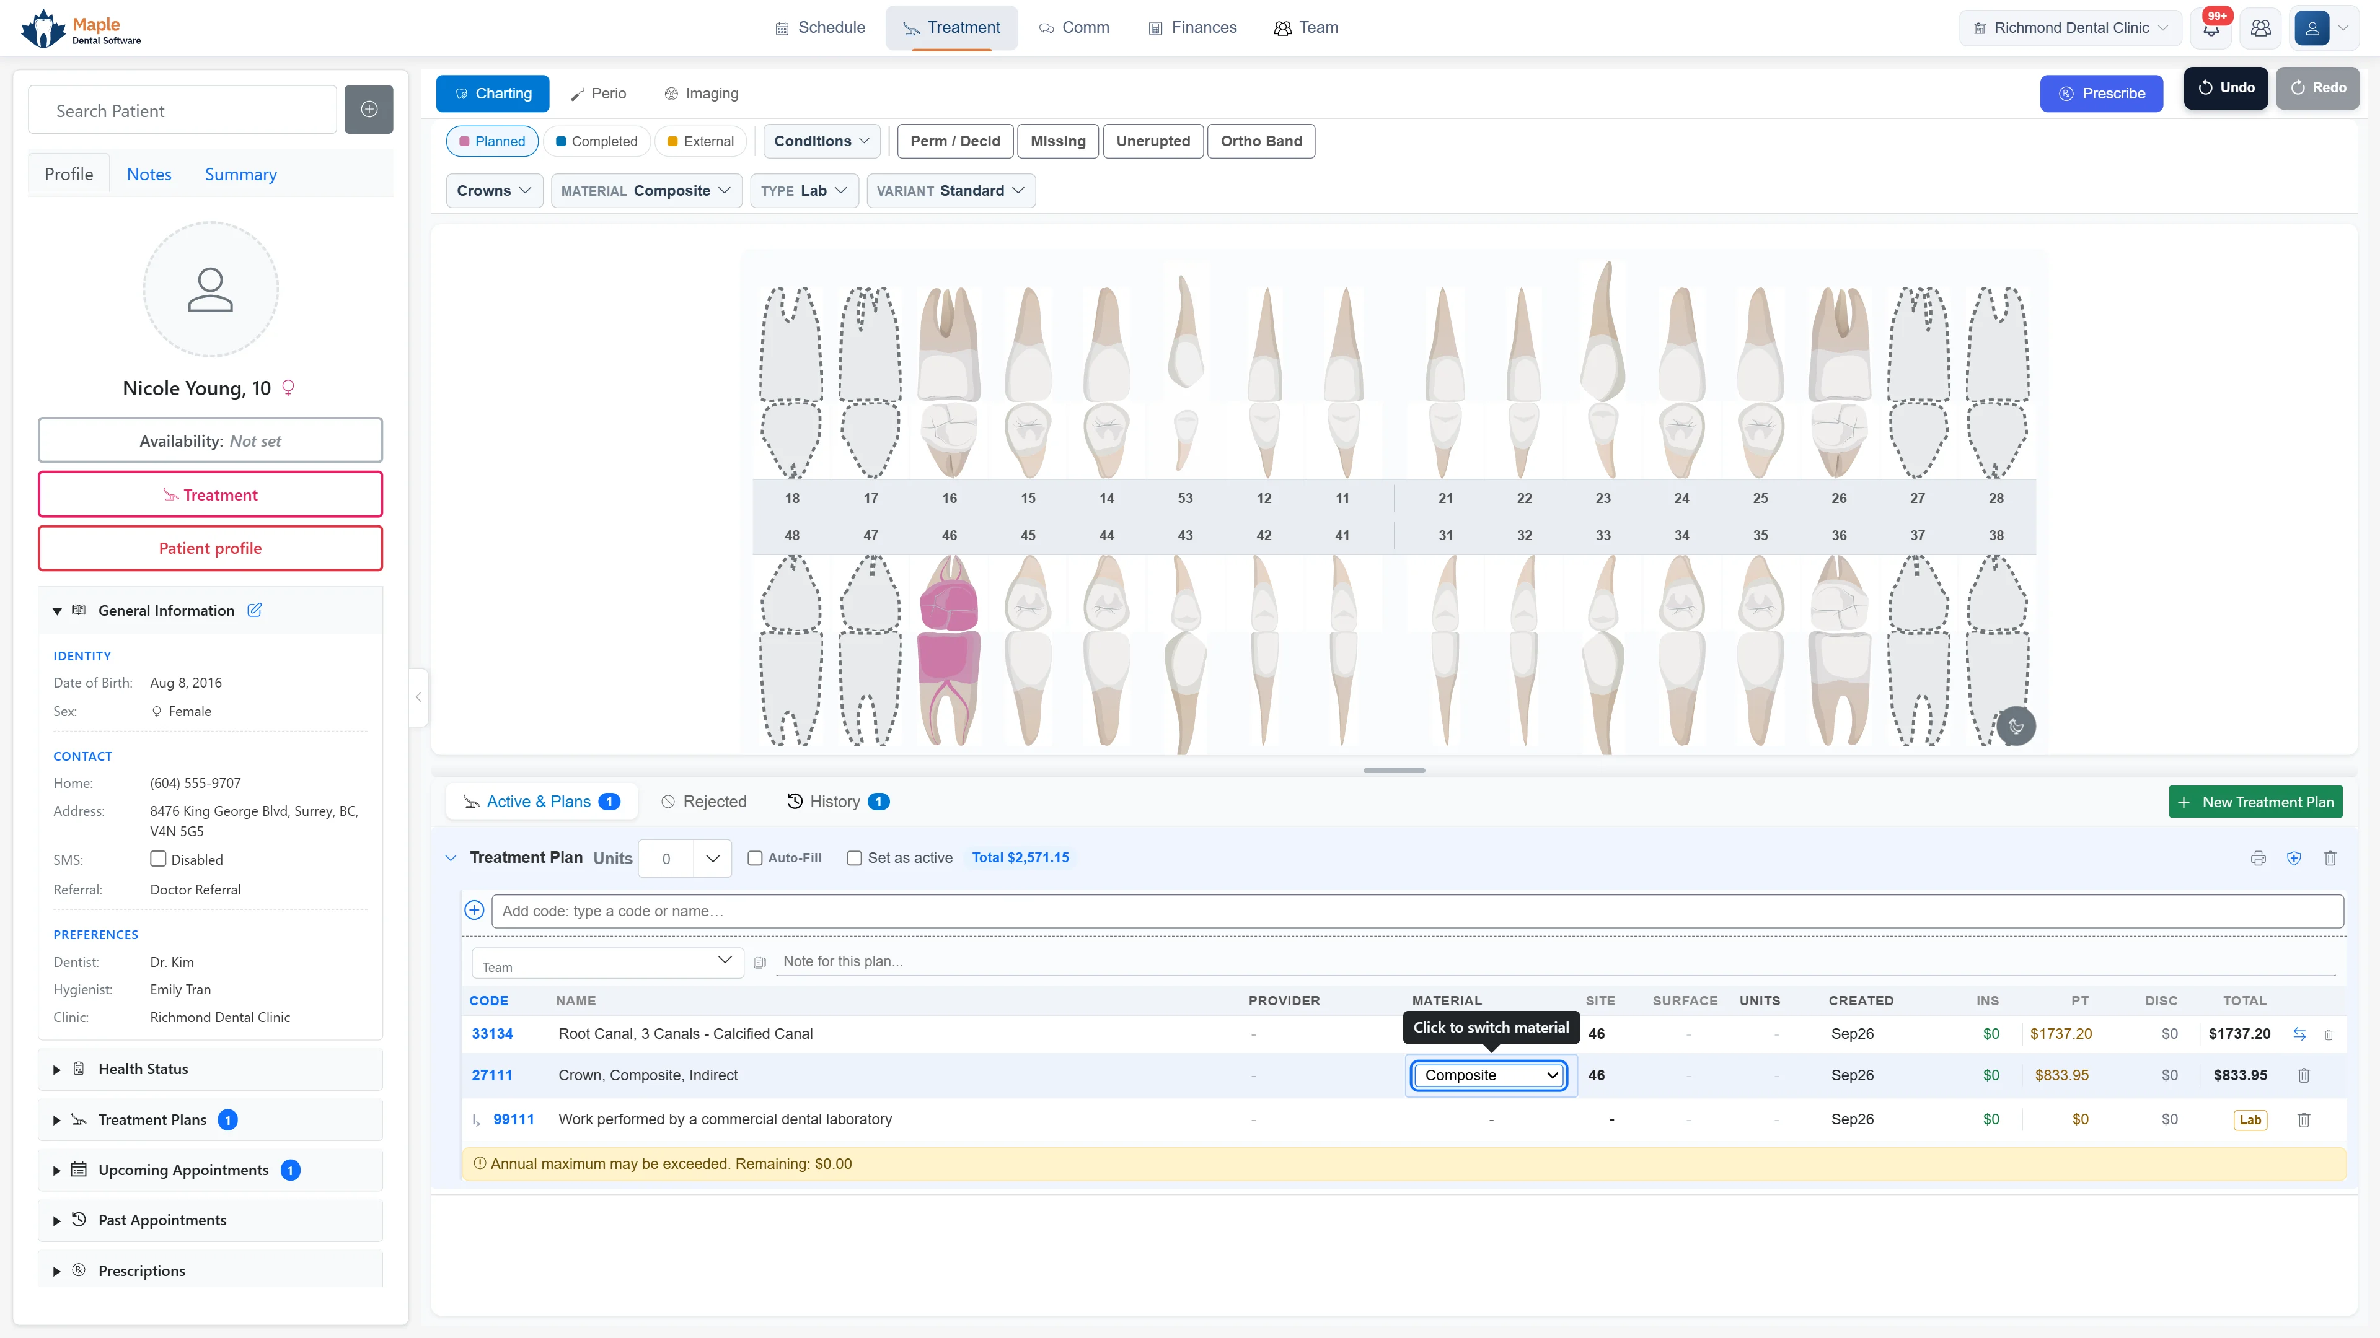Toggle the SMS Disabled checkbox

point(158,859)
